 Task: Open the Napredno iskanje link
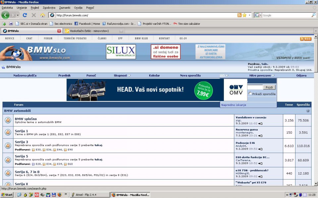click(x=234, y=105)
